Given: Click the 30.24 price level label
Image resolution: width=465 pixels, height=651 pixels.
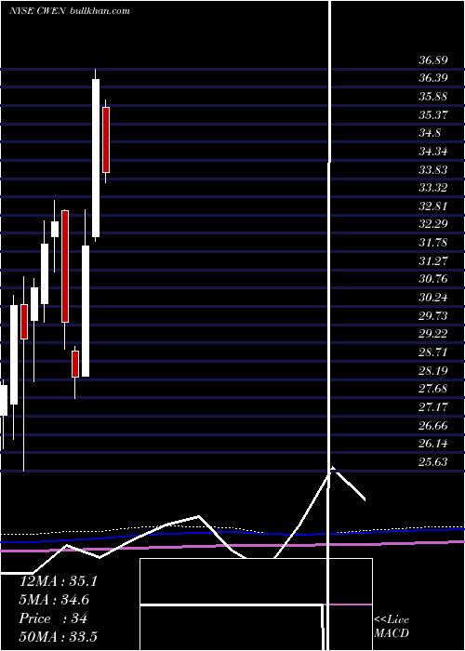Looking at the screenshot, I should [x=433, y=298].
